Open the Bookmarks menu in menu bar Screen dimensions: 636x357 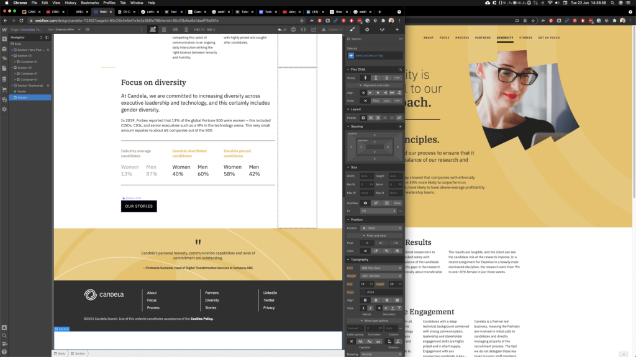click(x=89, y=2)
